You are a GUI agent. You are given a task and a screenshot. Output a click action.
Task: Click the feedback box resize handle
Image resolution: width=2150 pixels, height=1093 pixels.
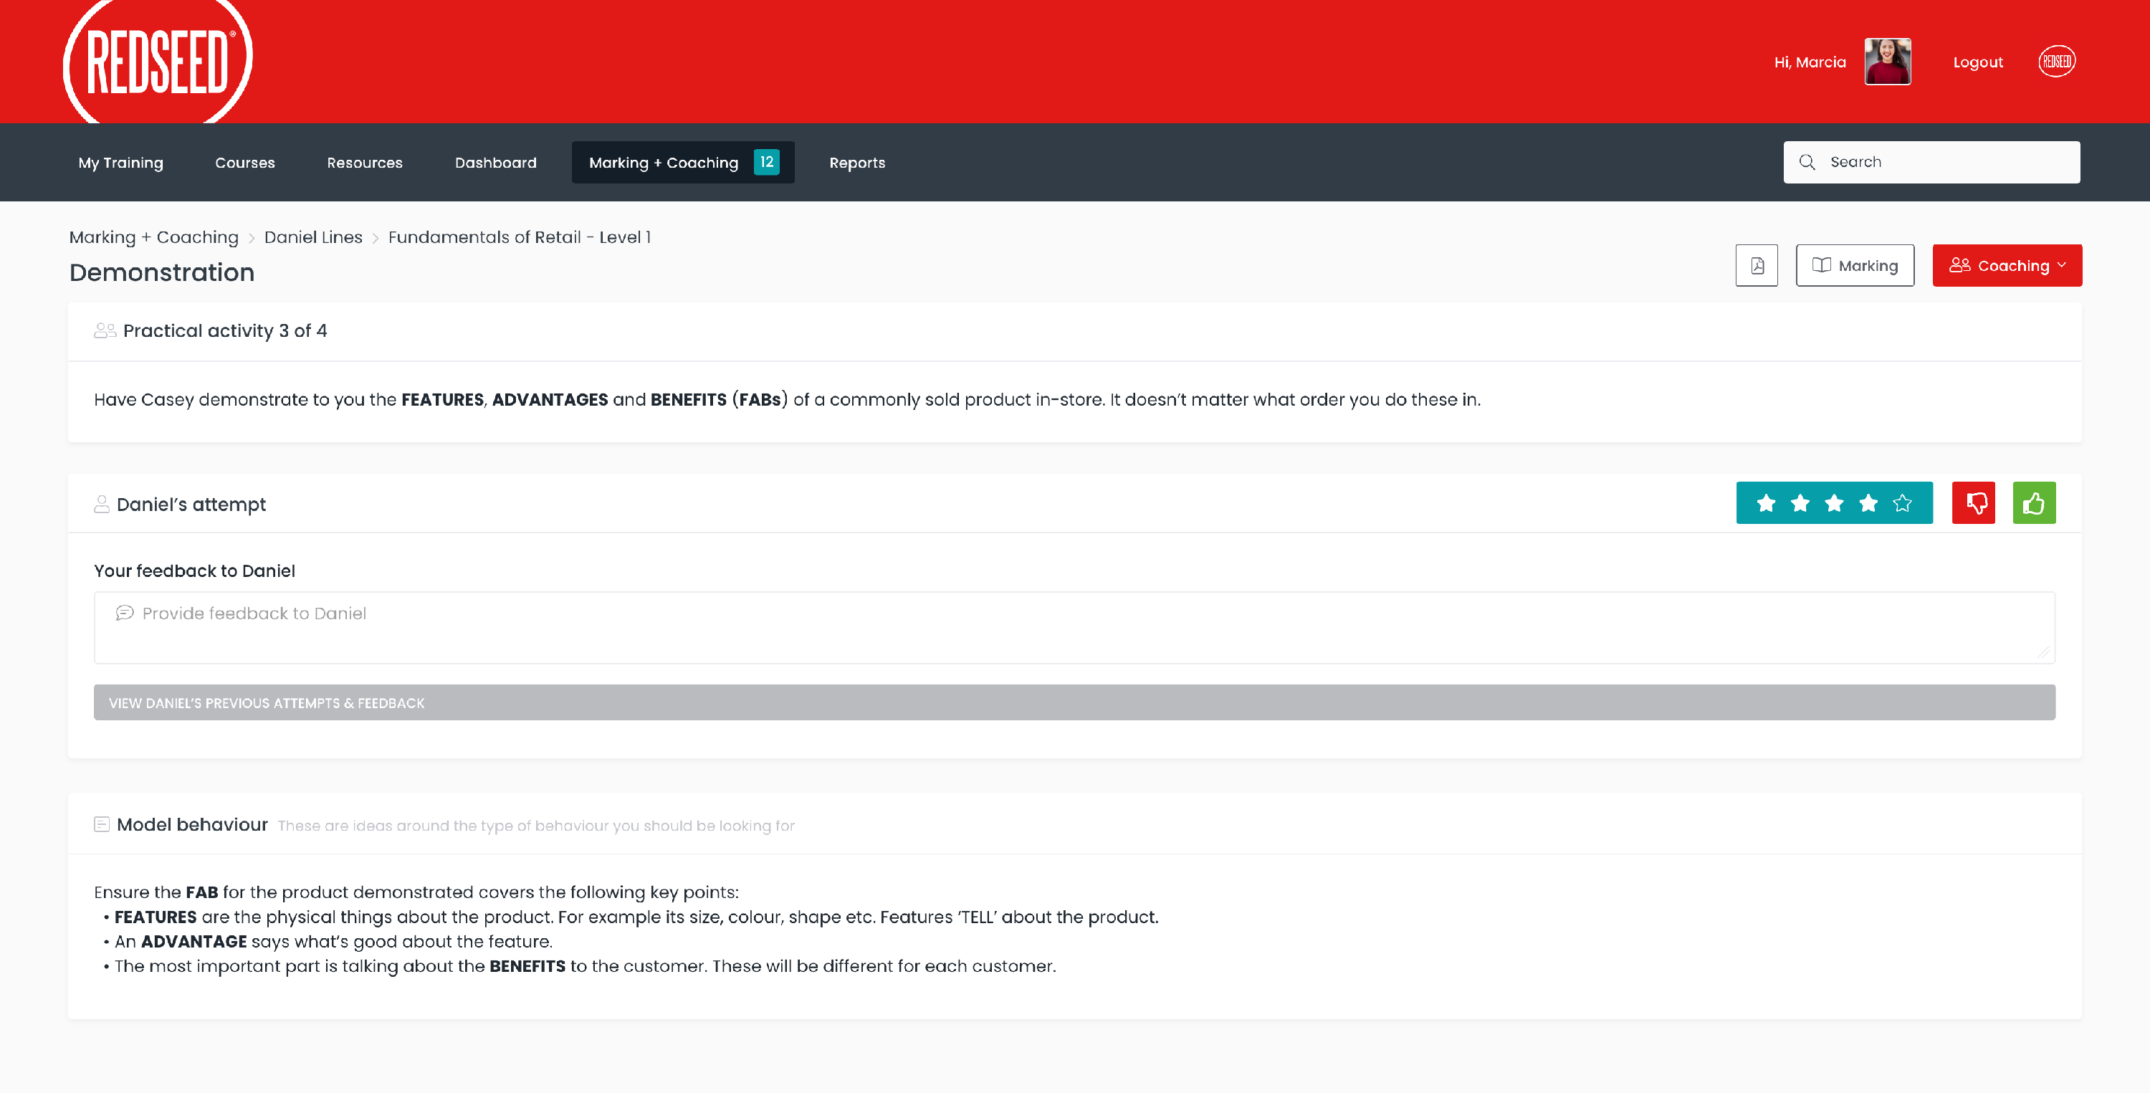click(x=2042, y=652)
